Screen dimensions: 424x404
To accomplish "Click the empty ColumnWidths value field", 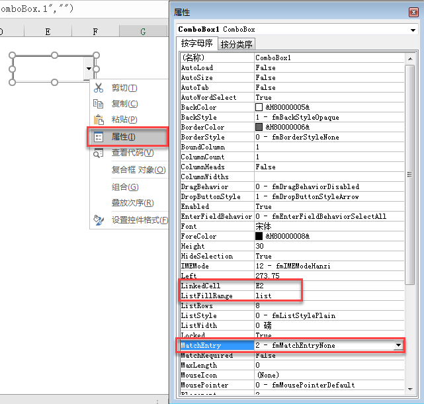I will tap(329, 177).
